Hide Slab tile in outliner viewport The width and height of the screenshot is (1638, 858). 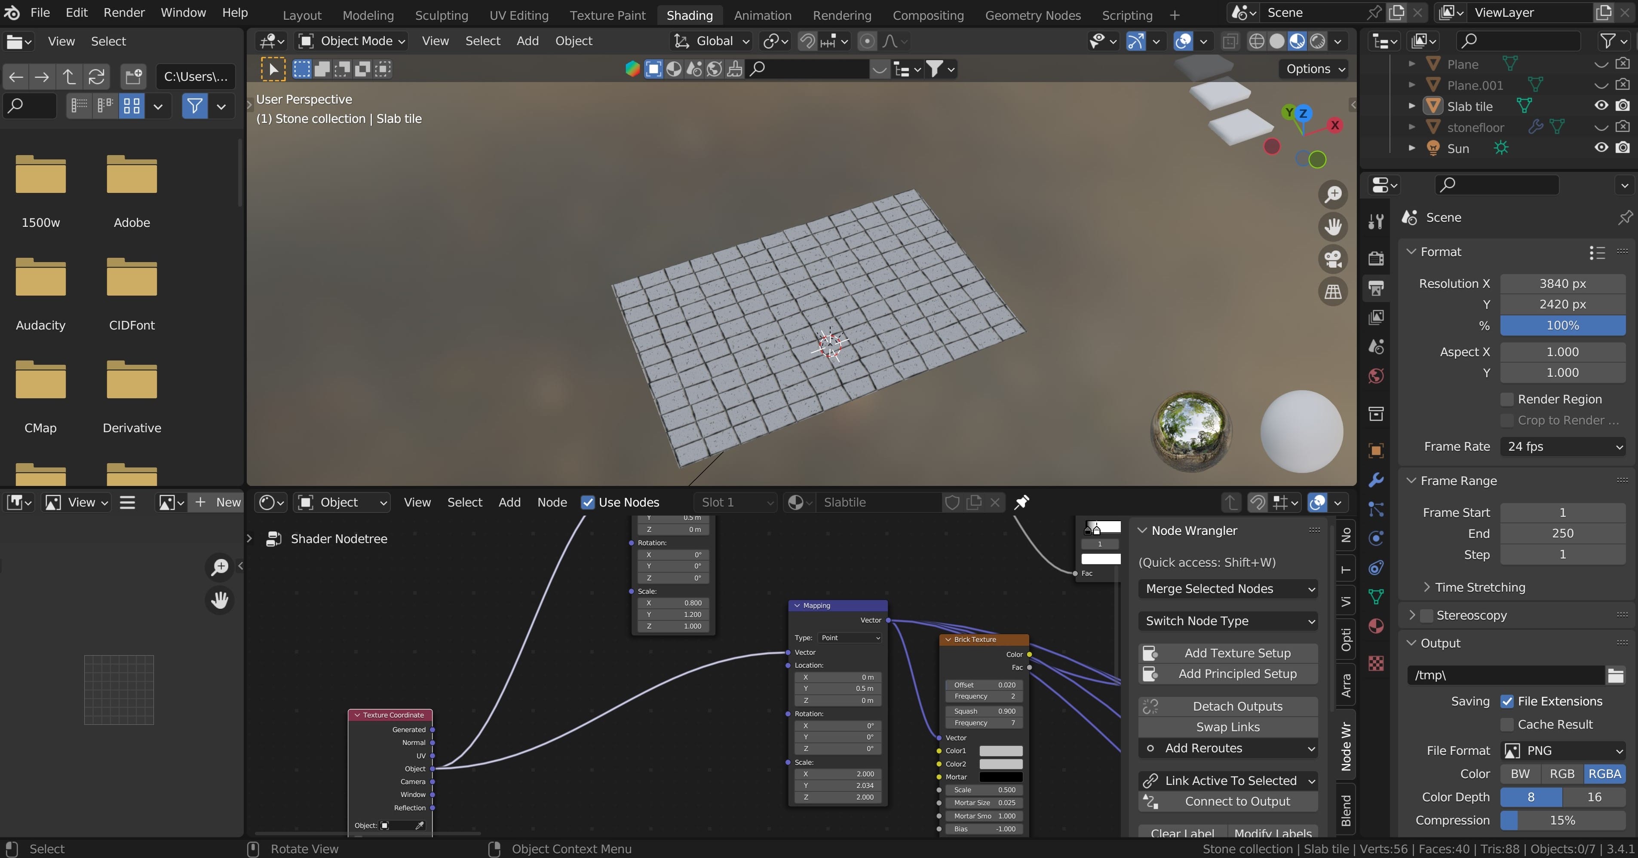pos(1601,106)
